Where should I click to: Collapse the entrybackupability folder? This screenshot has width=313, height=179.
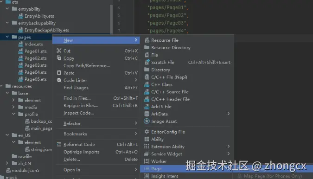[7, 23]
